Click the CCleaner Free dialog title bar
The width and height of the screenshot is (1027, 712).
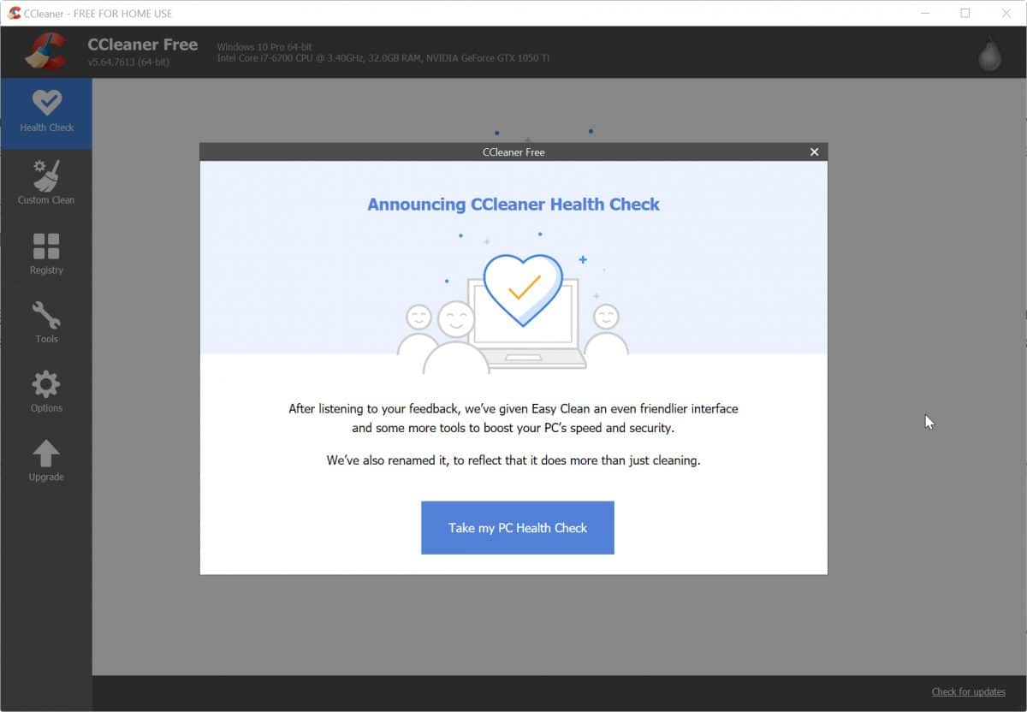513,151
